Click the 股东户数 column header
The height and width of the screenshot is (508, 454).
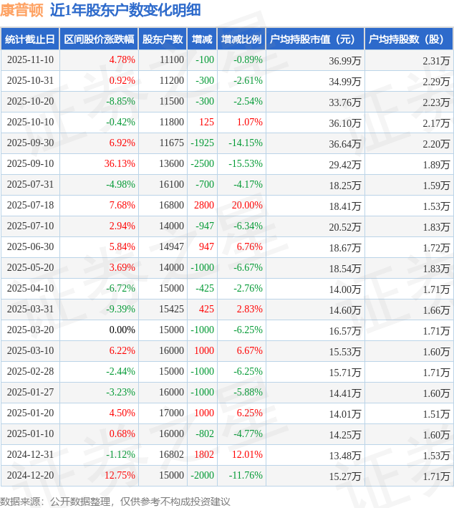tap(163, 39)
